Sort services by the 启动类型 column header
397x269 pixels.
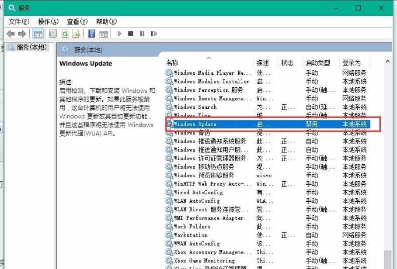pos(320,62)
